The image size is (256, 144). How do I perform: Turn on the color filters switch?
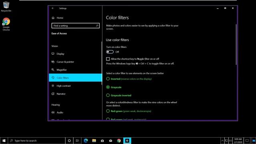pyautogui.click(x=110, y=52)
